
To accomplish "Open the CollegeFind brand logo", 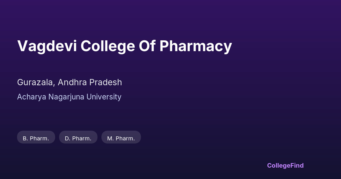I will coord(285,165).
